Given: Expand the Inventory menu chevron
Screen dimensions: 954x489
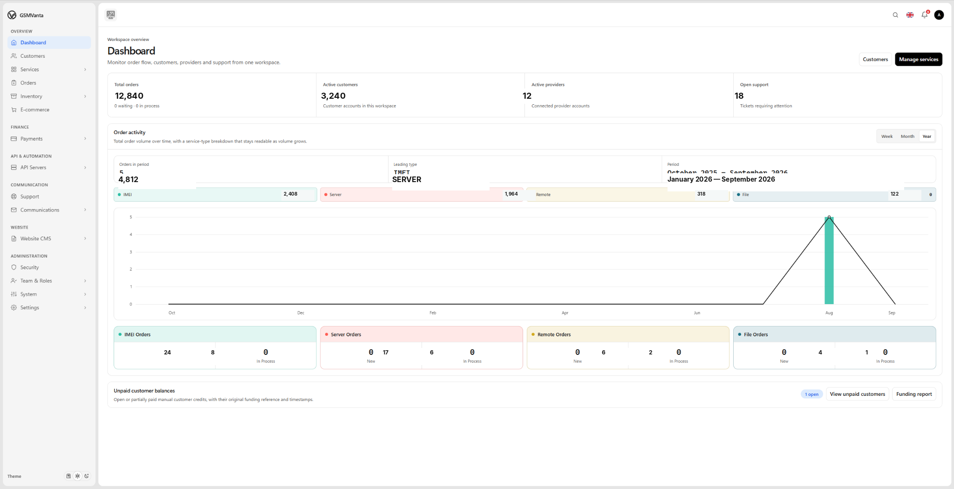Looking at the screenshot, I should click(85, 96).
